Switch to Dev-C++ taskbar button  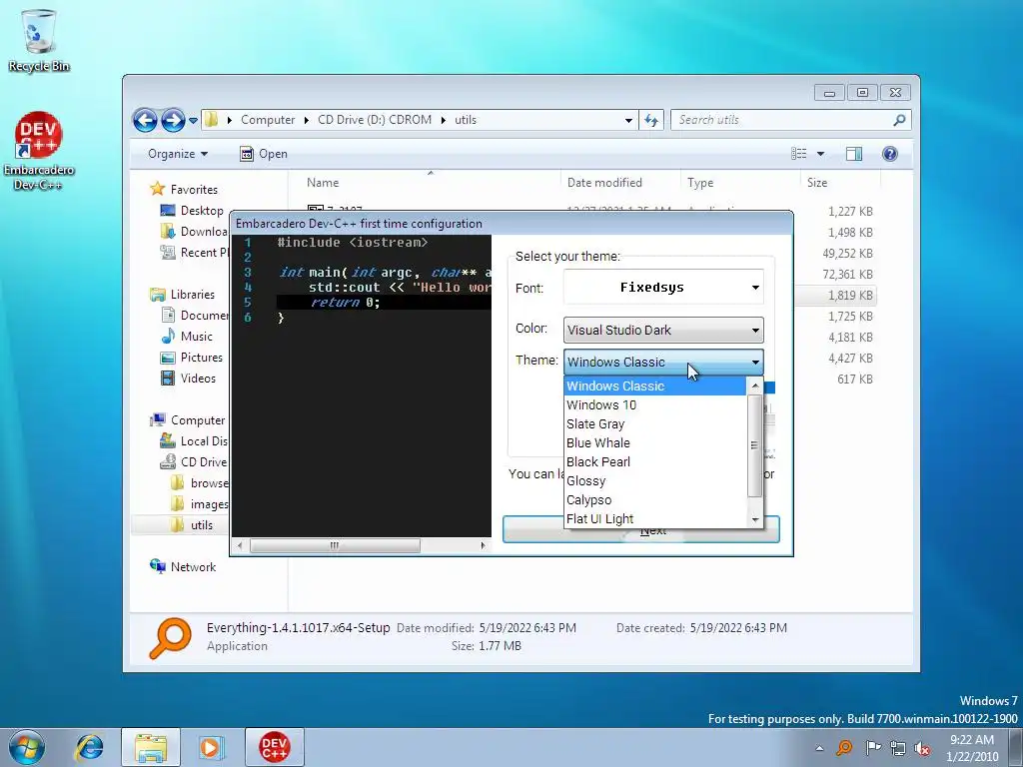point(274,747)
